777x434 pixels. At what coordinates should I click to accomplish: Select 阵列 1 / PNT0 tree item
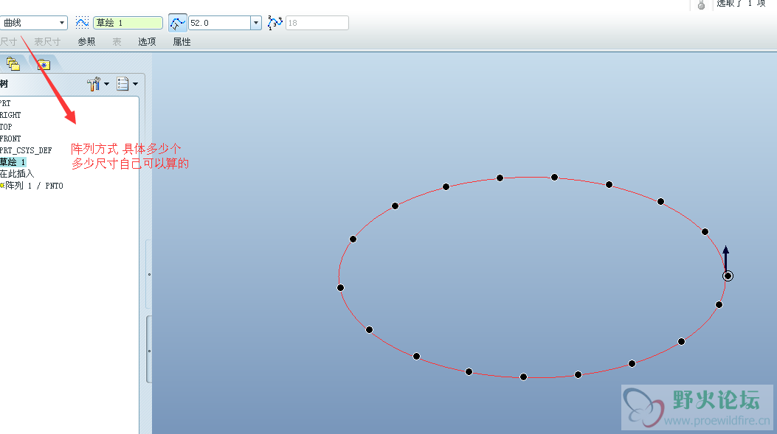click(x=32, y=186)
